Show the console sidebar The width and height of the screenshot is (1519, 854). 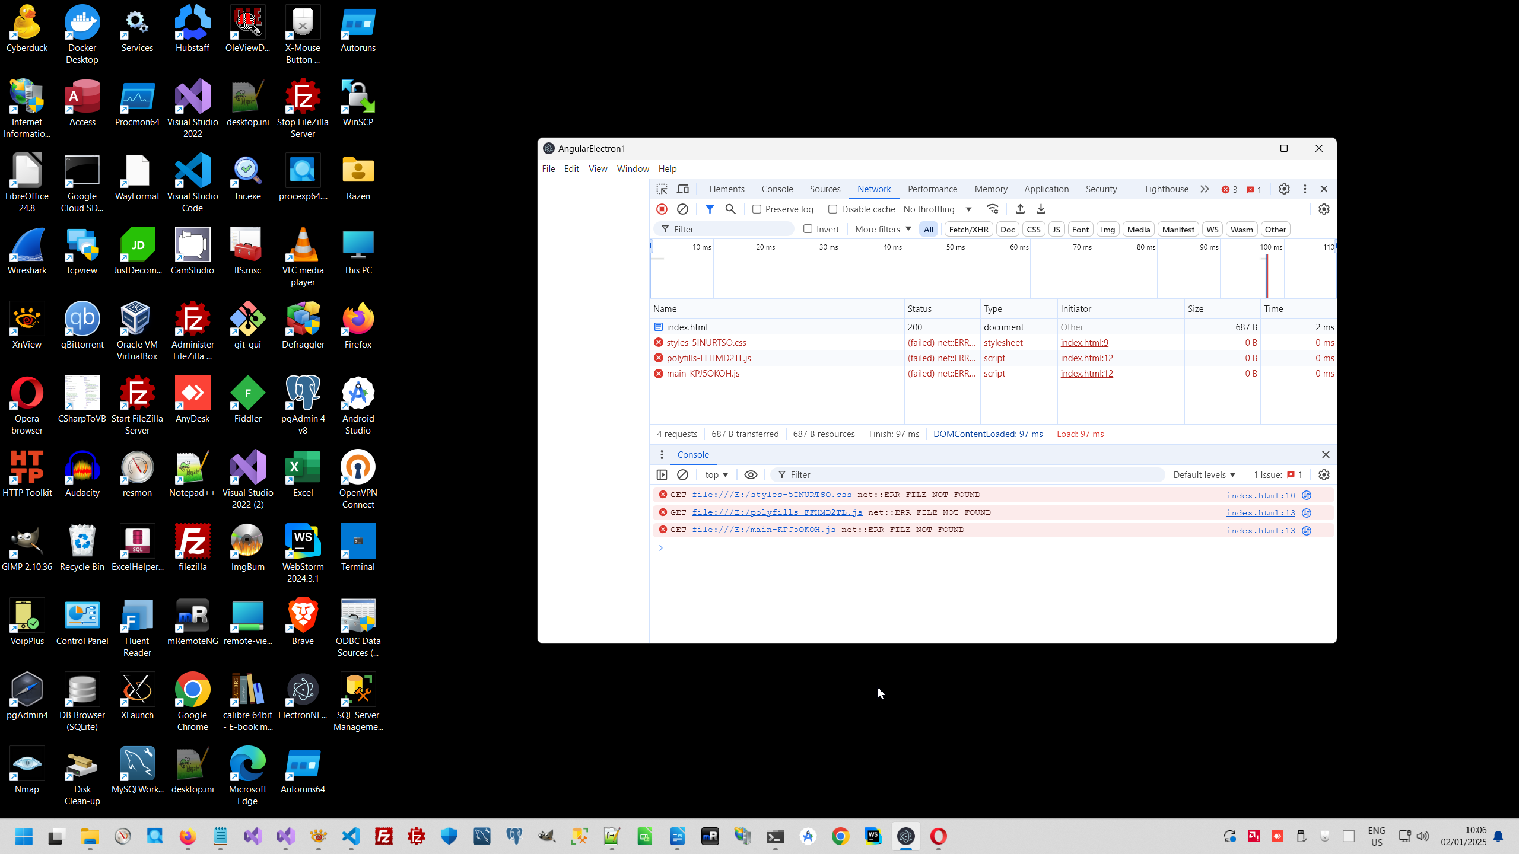point(662,474)
